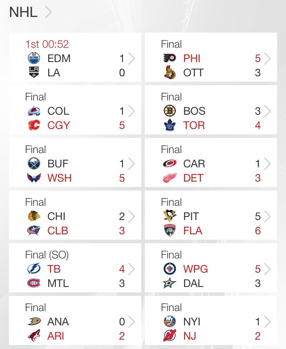The width and height of the screenshot is (286, 349).
Task: Tap the live 1st 00:52 game clock
Action: (47, 44)
